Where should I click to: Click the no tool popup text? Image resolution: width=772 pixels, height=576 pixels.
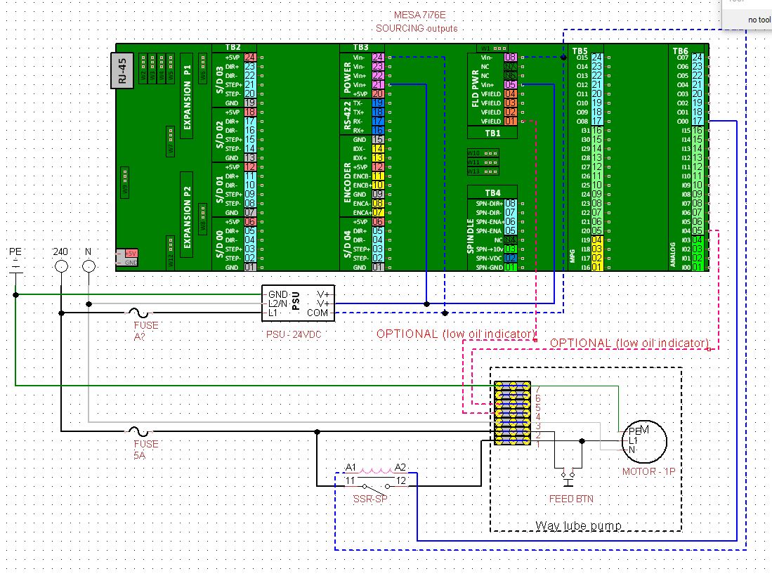click(x=759, y=20)
